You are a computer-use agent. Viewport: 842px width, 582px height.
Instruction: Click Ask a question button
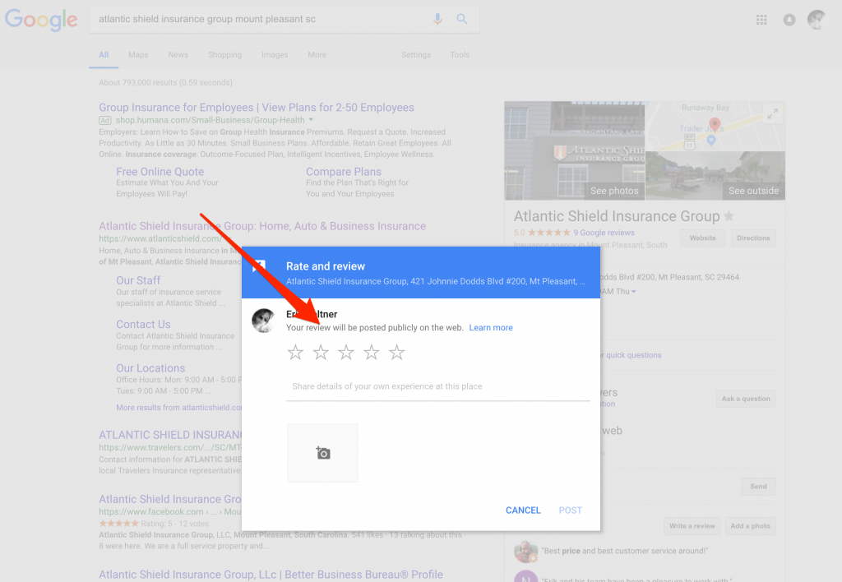745,399
